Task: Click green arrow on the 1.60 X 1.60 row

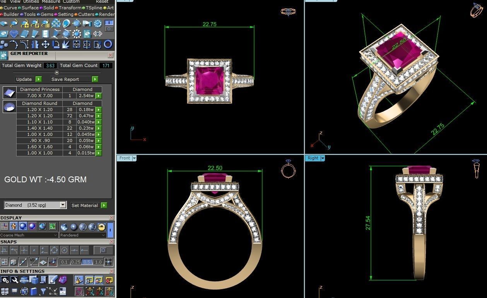Action: pyautogui.click(x=99, y=147)
